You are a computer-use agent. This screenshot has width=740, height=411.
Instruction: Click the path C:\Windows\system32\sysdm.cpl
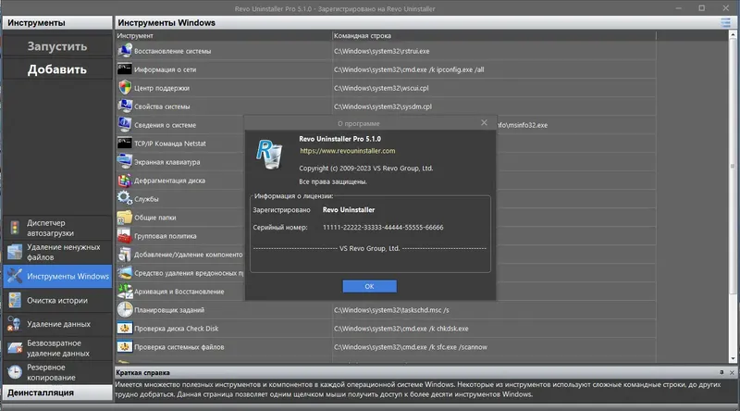[x=383, y=106]
